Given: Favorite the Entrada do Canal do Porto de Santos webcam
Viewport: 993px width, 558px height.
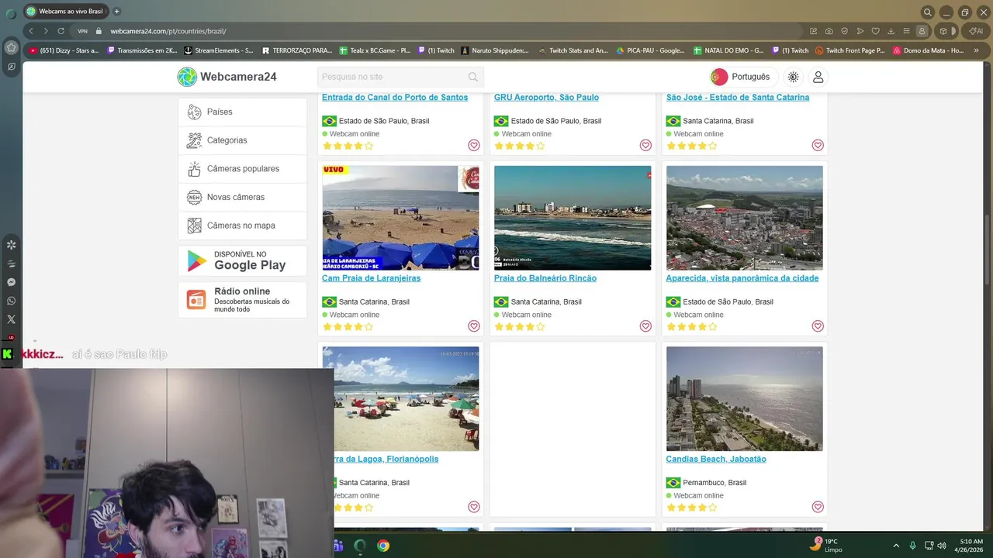Looking at the screenshot, I should (474, 145).
